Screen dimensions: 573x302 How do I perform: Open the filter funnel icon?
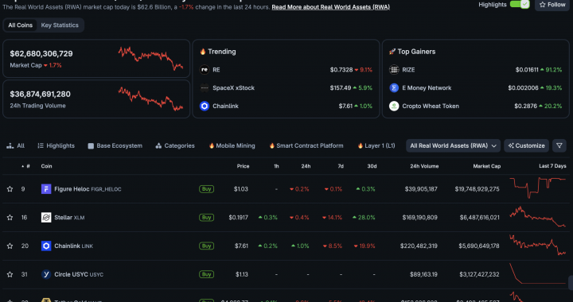pos(559,145)
